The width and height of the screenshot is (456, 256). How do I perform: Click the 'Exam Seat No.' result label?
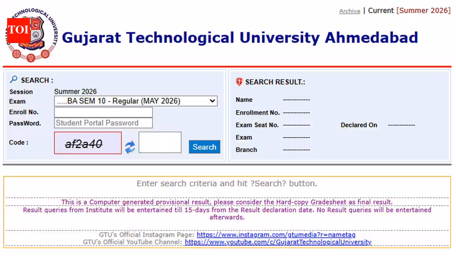pos(257,125)
